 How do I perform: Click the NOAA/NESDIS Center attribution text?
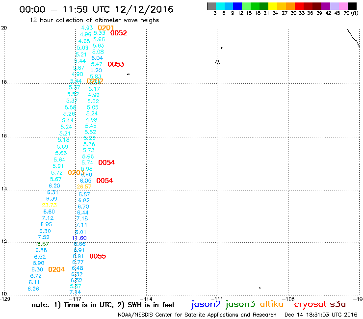coord(197,315)
